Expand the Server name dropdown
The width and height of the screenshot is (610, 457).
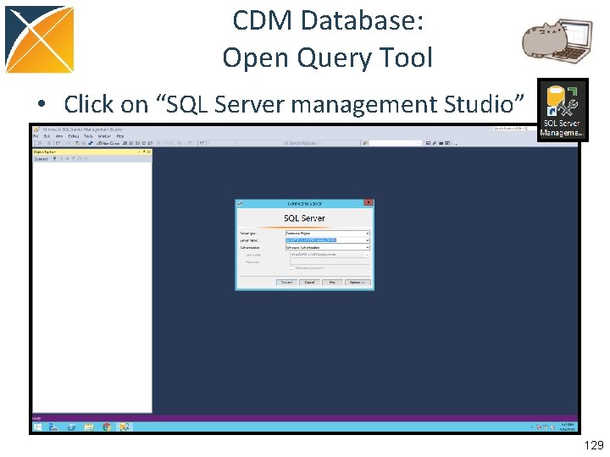point(367,240)
